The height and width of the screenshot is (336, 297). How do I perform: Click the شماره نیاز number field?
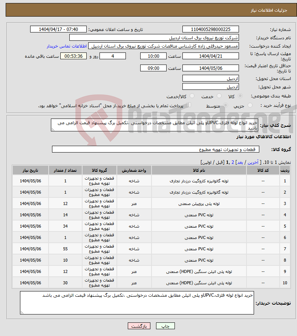[211, 29]
